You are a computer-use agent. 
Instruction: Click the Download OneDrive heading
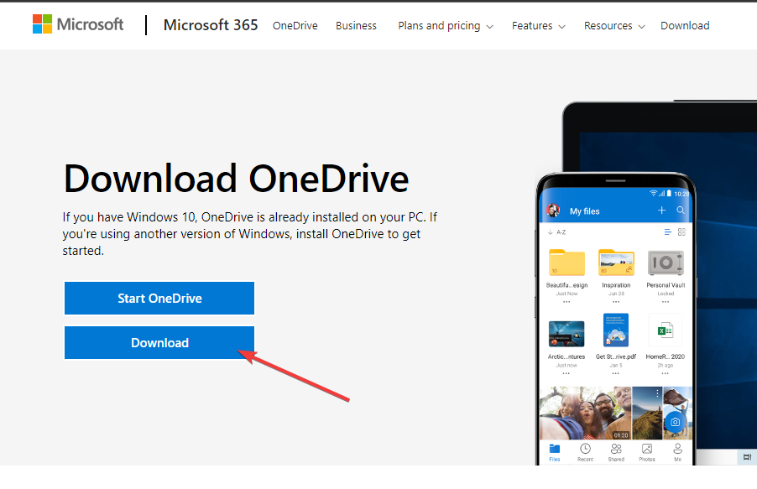[x=236, y=179]
